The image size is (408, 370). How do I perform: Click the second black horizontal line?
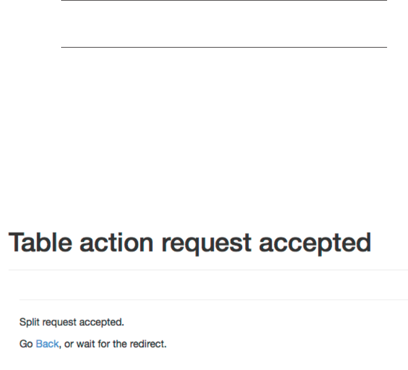click(x=223, y=47)
